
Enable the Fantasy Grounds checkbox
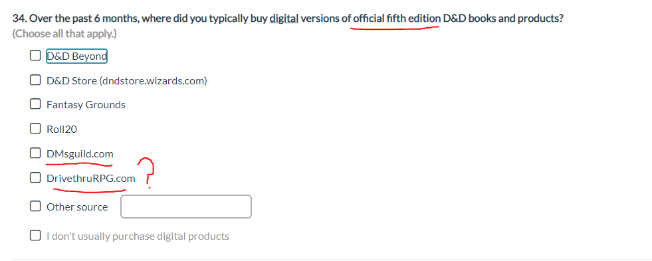35,104
